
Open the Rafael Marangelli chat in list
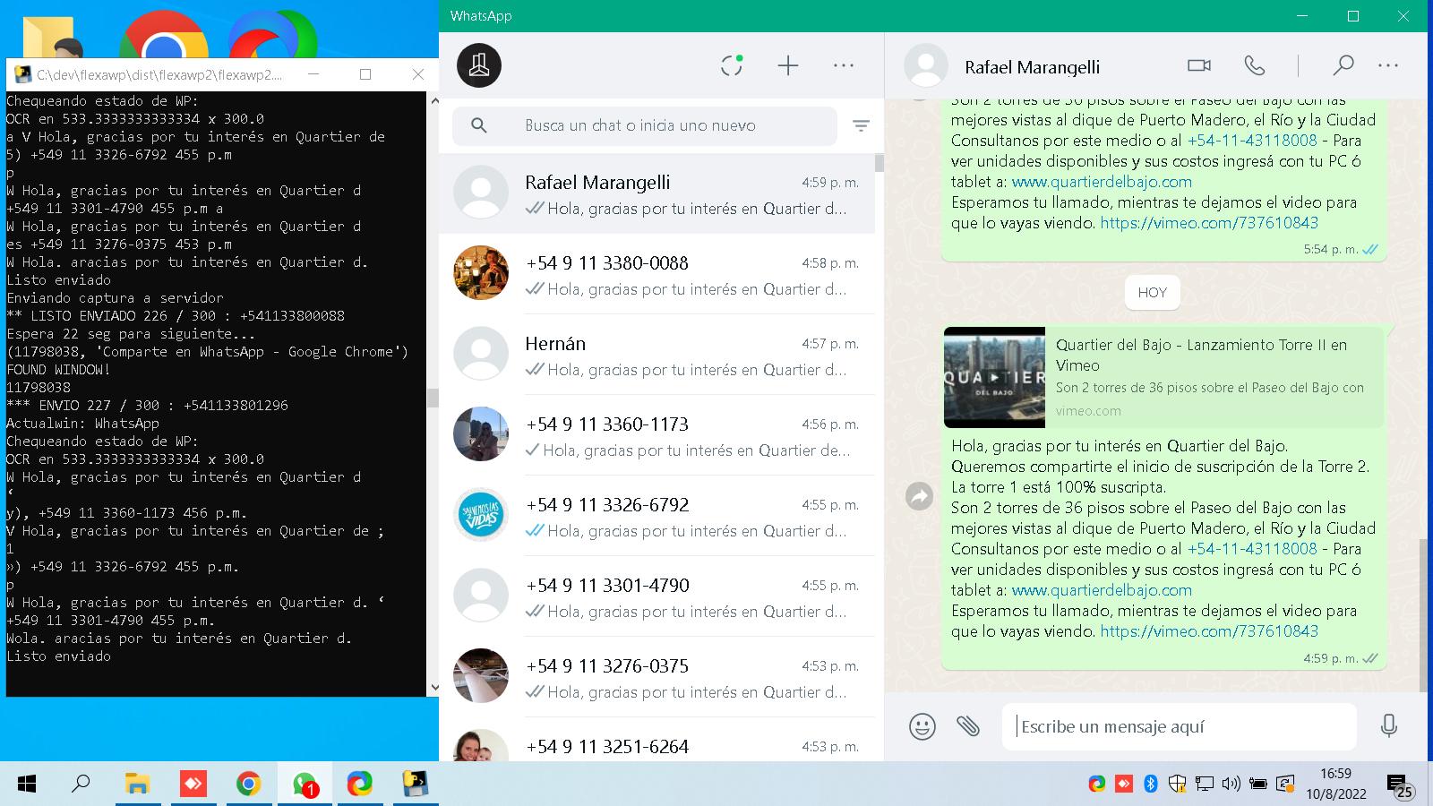click(x=656, y=193)
